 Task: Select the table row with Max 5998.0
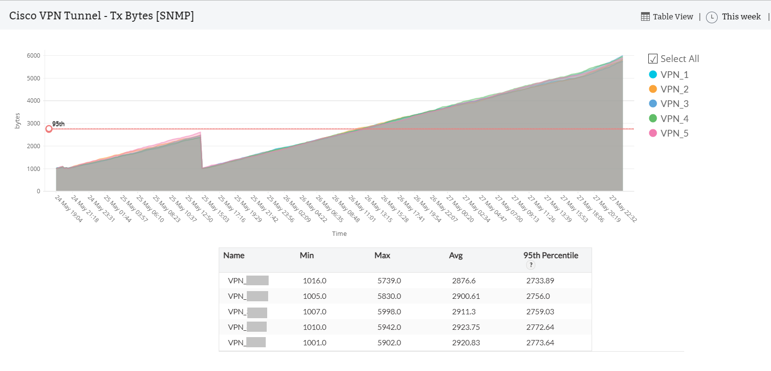pyautogui.click(x=389, y=312)
